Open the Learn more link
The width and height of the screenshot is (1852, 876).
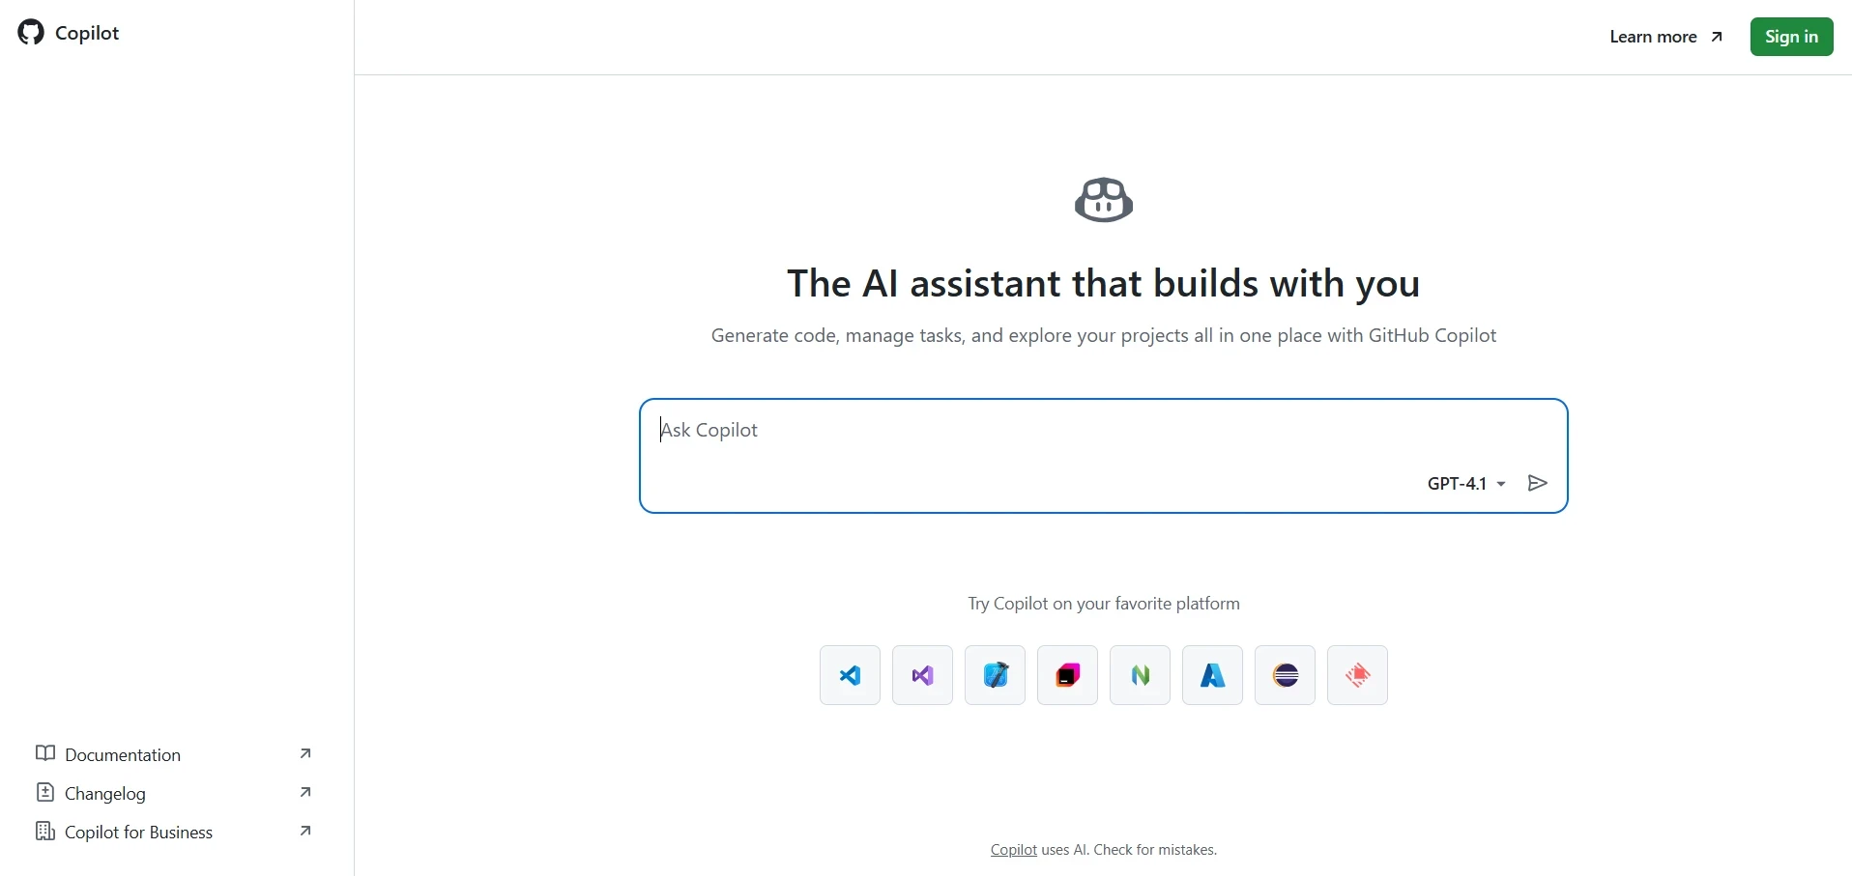tap(1653, 37)
